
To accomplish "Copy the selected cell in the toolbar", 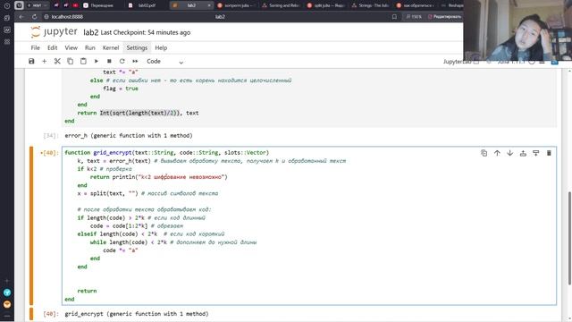I will point(70,62).
